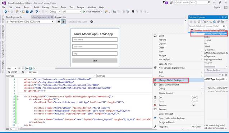Click the account avatar icon
Viewport: 229px width, 133px height.
point(226,7)
